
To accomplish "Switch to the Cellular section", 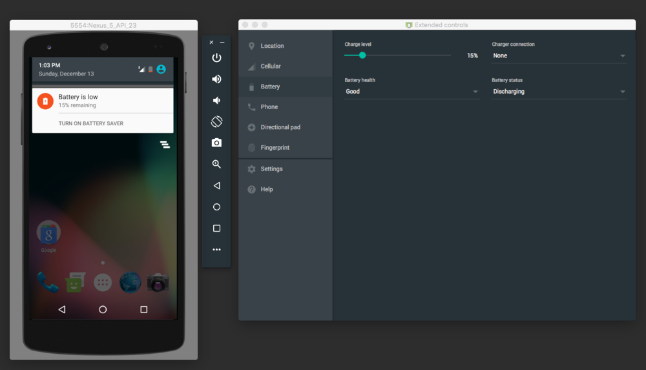I will 271,67.
